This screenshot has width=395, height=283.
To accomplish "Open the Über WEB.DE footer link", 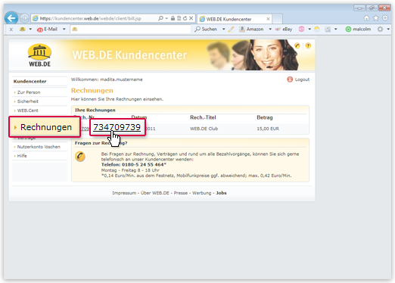I will 155,193.
